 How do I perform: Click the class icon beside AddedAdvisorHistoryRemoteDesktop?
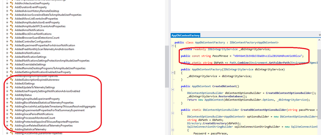pyautogui.click(x=11, y=11)
